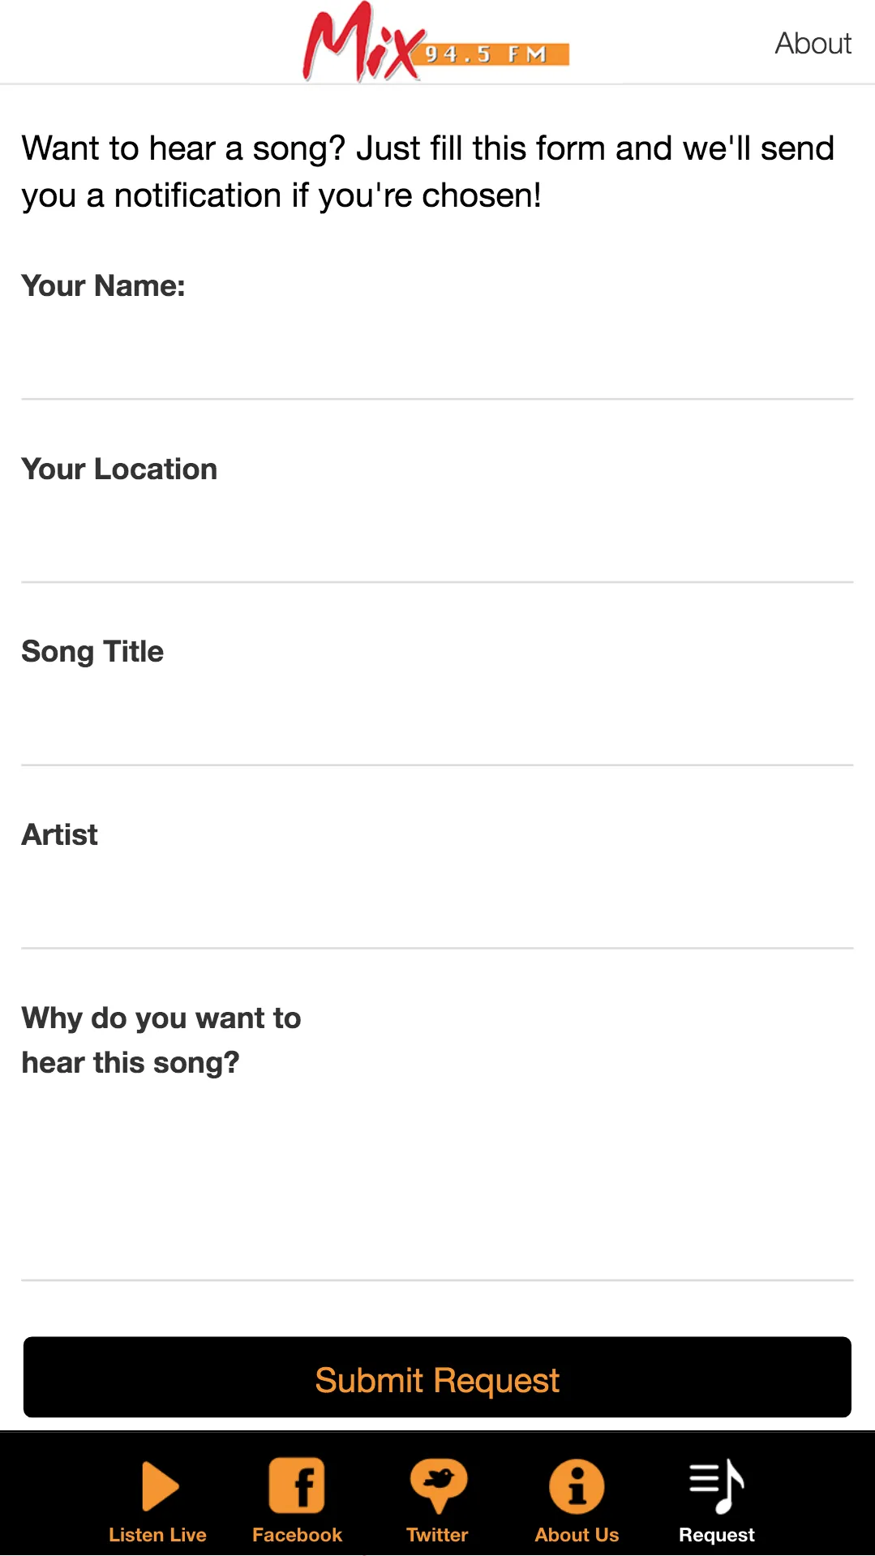The height and width of the screenshot is (1556, 875).
Task: Tap the Twitter bird icon
Action: click(438, 1485)
